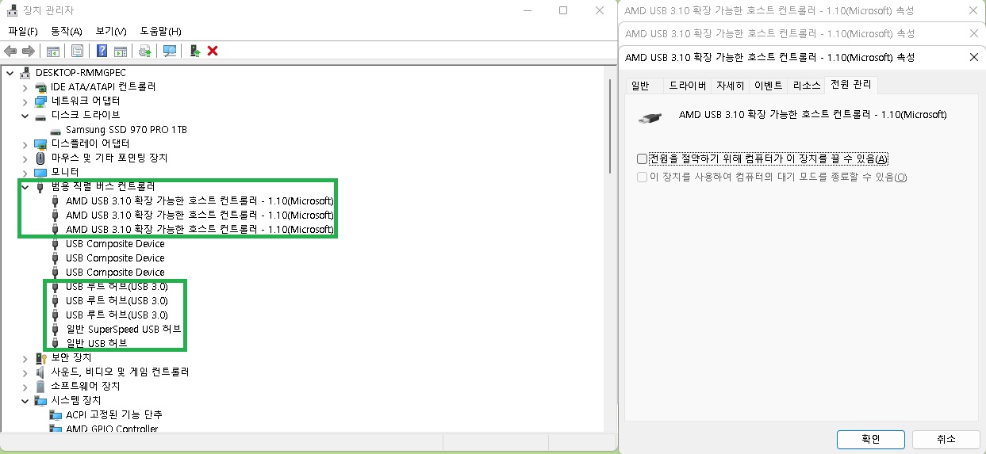
Task: Click the 시스템 장치 category icon
Action: click(x=40, y=400)
